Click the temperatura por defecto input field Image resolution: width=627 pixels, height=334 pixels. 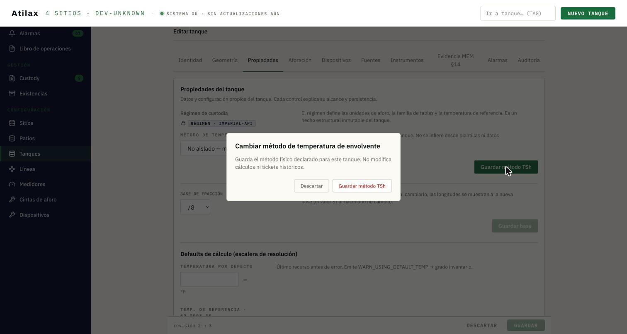click(x=209, y=280)
